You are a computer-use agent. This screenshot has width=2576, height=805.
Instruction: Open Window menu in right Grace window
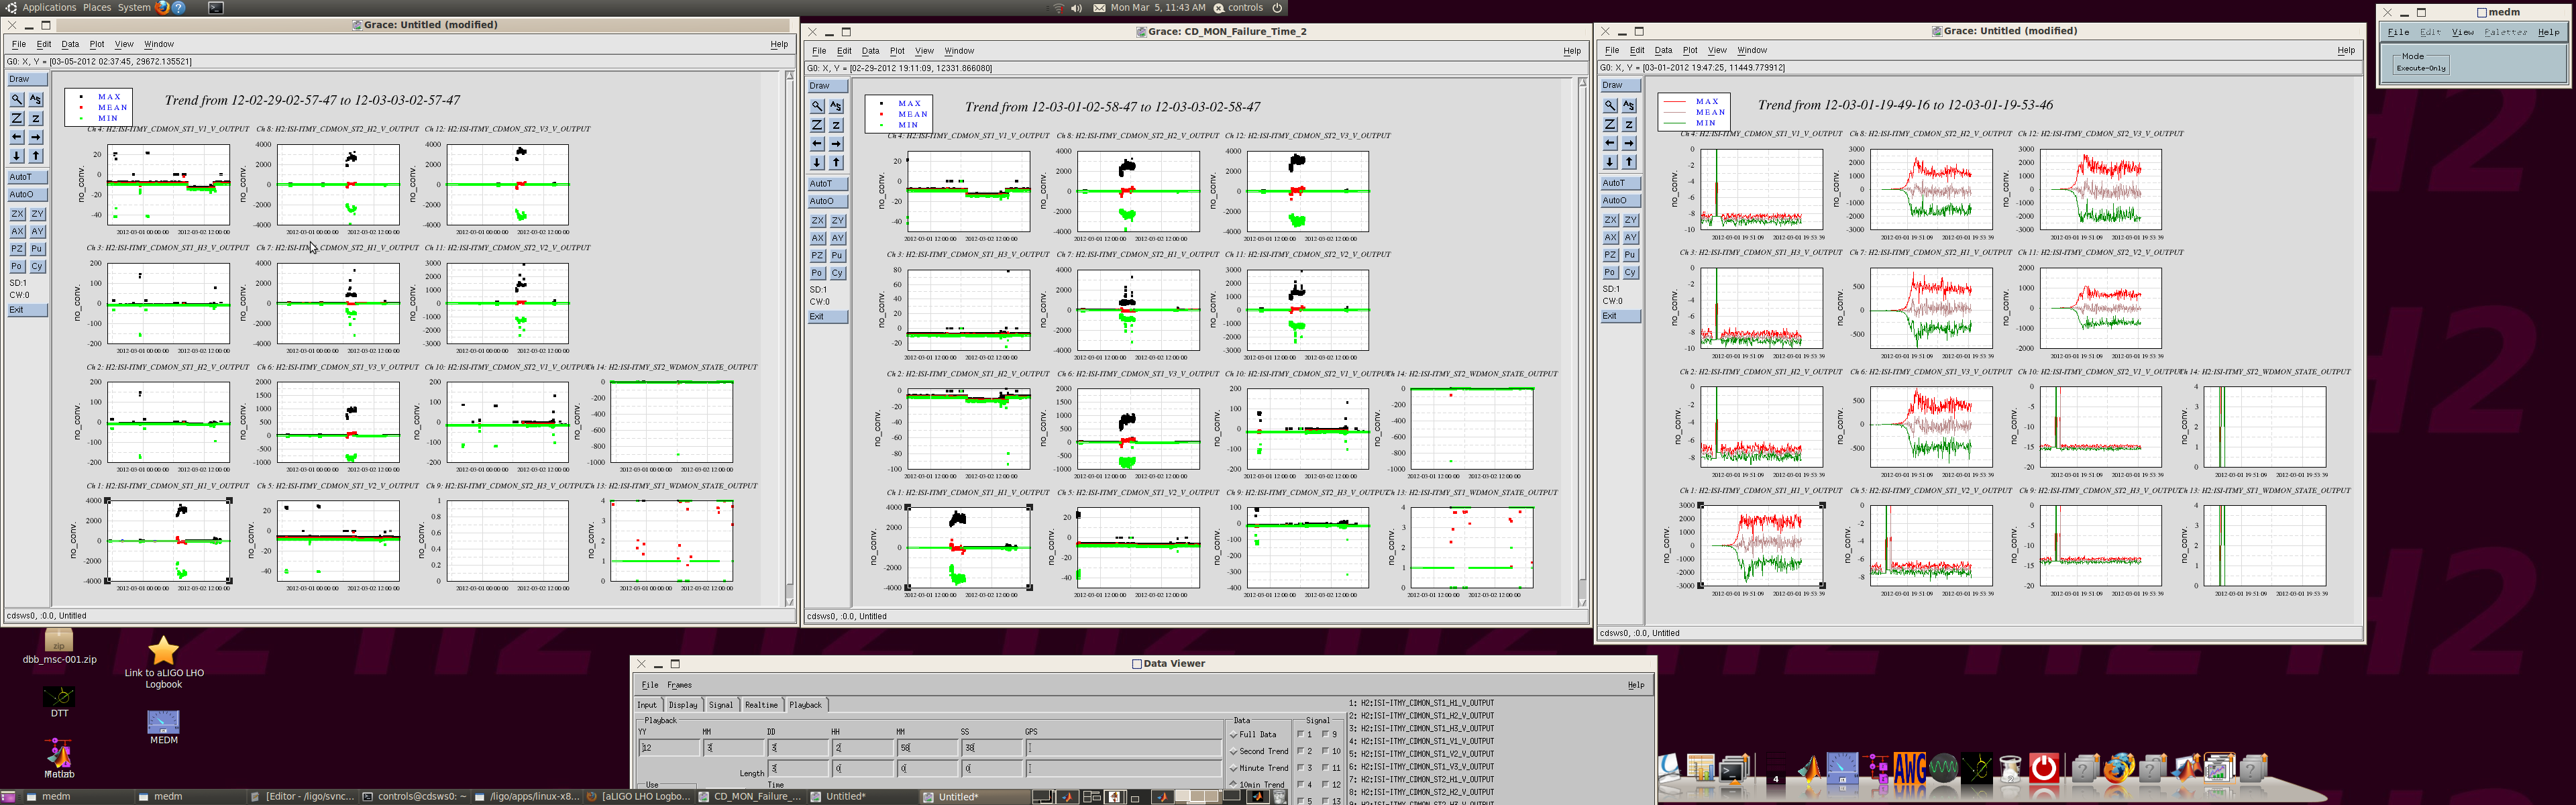1751,50
